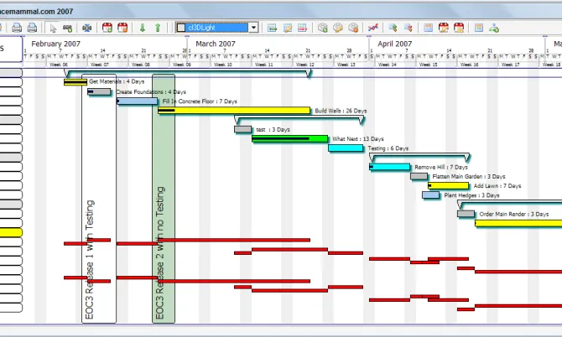The width and height of the screenshot is (562, 337).
Task: Select the yellow Build Walls task bar
Action: [x=234, y=111]
